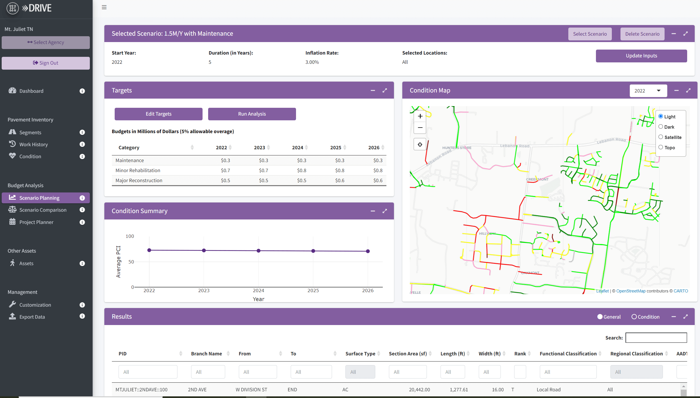Collapse the Condition Summary panel
Screen dimensions: 700x398
point(373,211)
